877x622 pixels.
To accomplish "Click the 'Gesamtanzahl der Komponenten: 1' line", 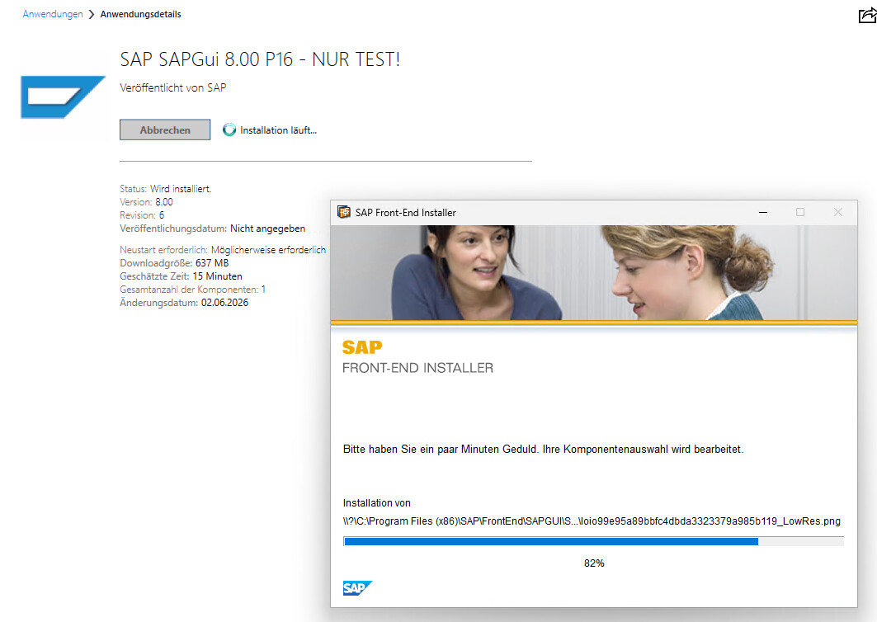I will (x=192, y=290).
